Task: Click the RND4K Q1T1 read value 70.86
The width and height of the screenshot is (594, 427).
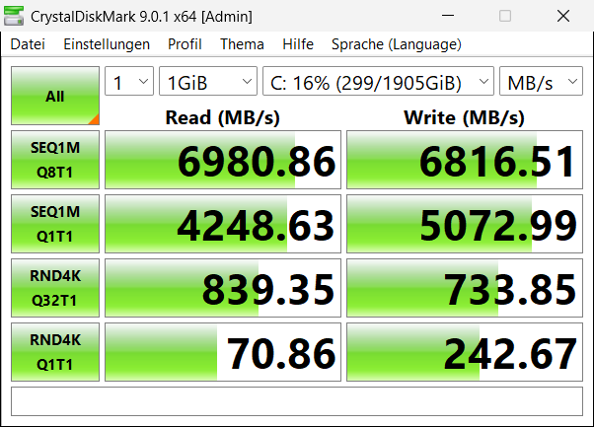Action: pyautogui.click(x=223, y=352)
